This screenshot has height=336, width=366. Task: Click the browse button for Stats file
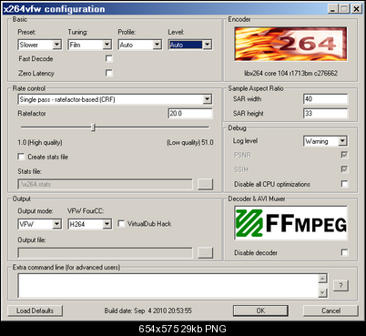[x=205, y=184]
